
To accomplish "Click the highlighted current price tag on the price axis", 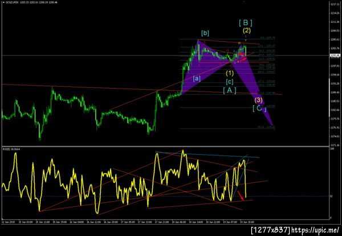I will click(335, 55).
